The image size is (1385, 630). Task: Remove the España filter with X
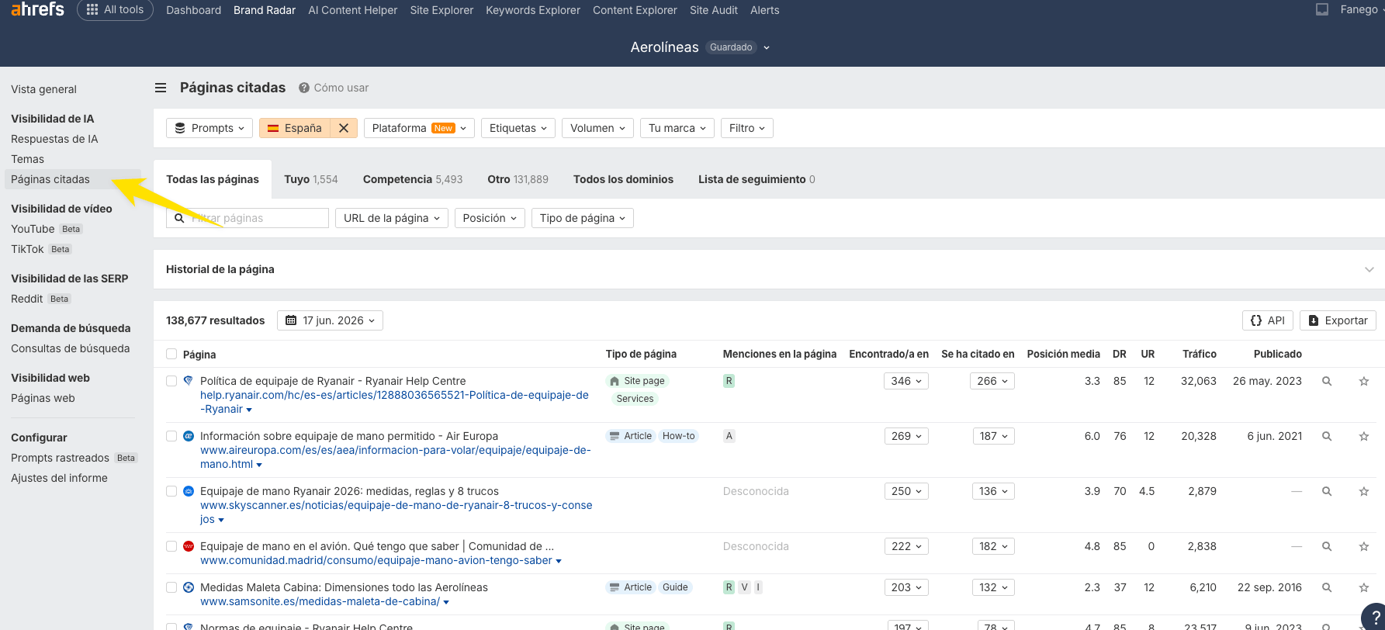(x=344, y=128)
